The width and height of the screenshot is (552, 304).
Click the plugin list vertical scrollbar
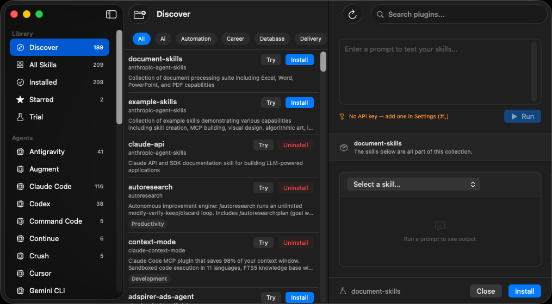pyautogui.click(x=323, y=62)
